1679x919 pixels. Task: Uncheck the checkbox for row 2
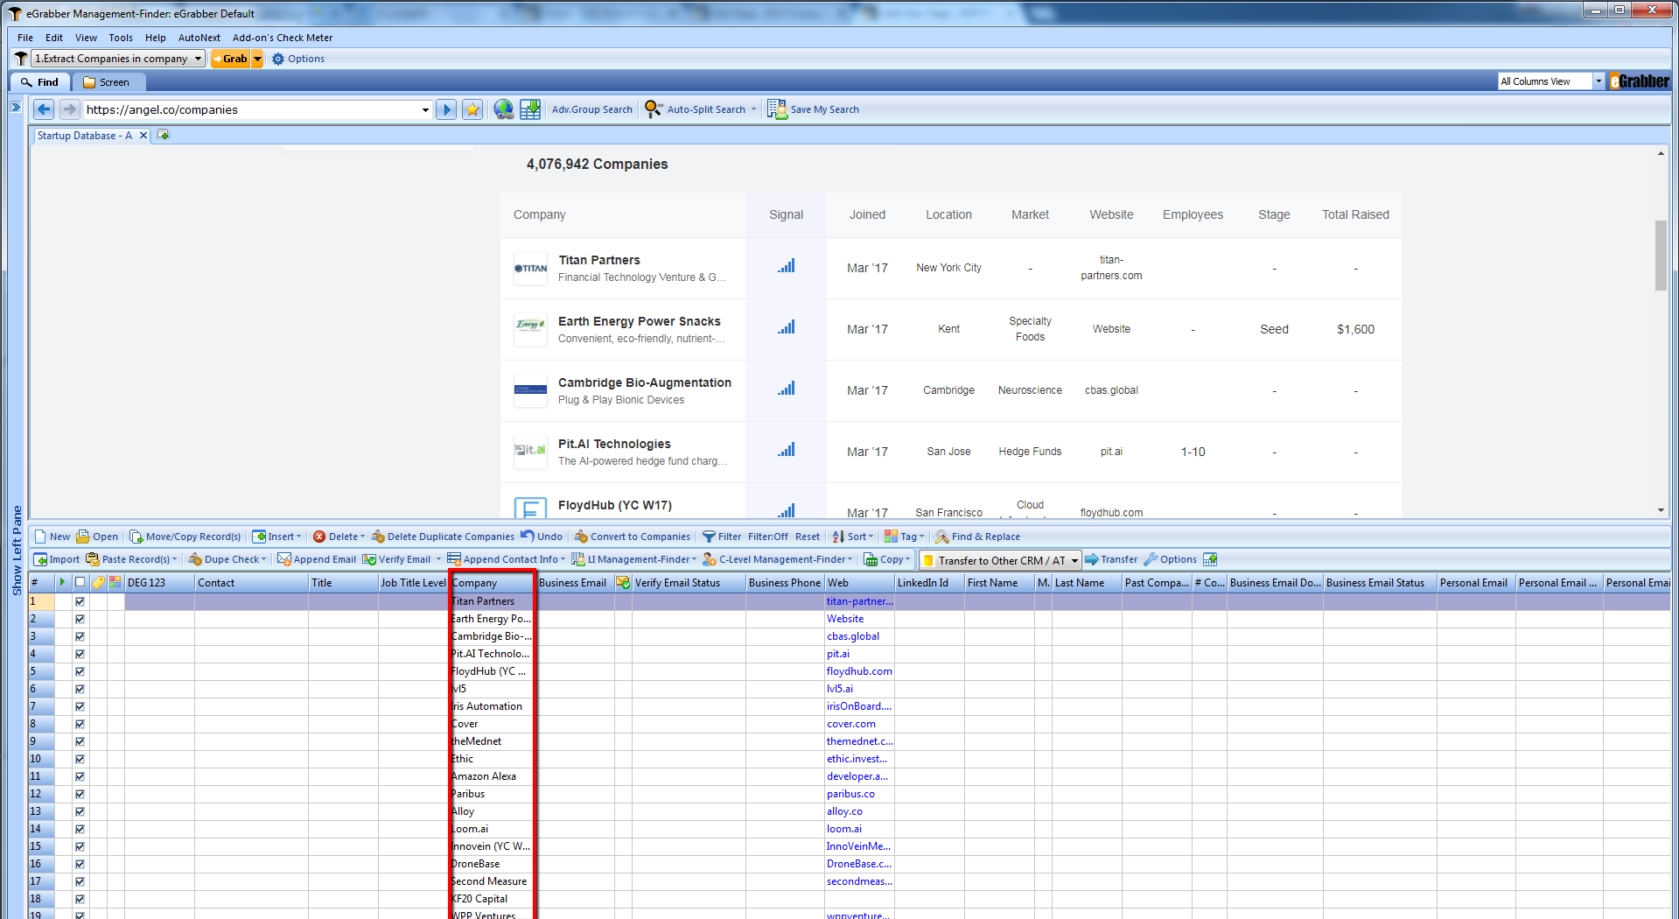click(80, 619)
